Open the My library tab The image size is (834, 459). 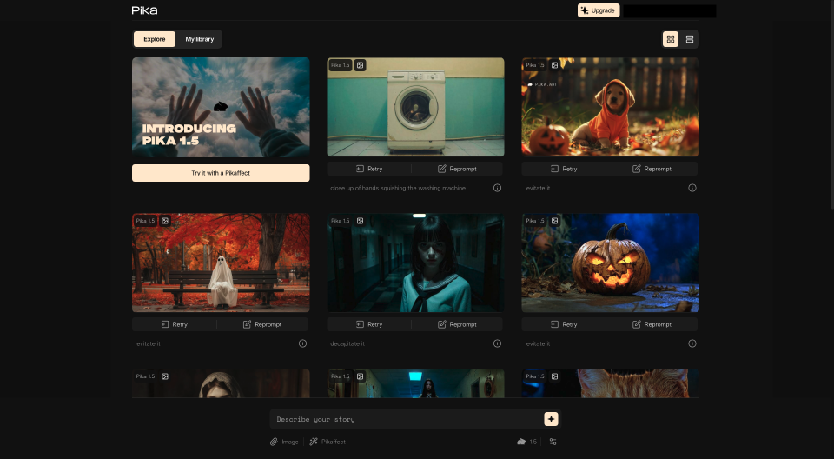(x=200, y=39)
